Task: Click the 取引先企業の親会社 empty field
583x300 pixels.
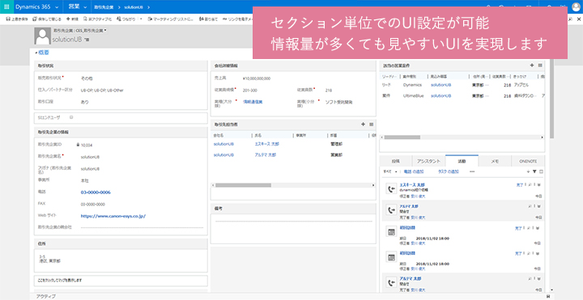Action: tap(142, 227)
